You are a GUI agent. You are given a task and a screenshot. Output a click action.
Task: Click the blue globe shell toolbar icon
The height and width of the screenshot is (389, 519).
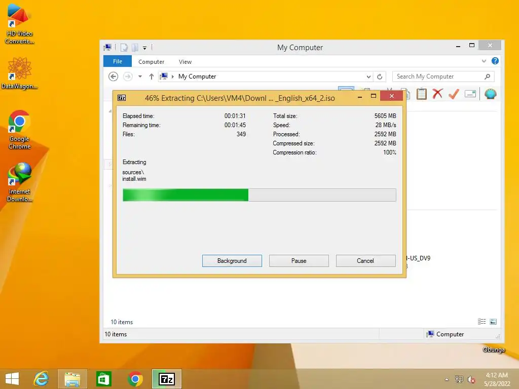click(490, 94)
